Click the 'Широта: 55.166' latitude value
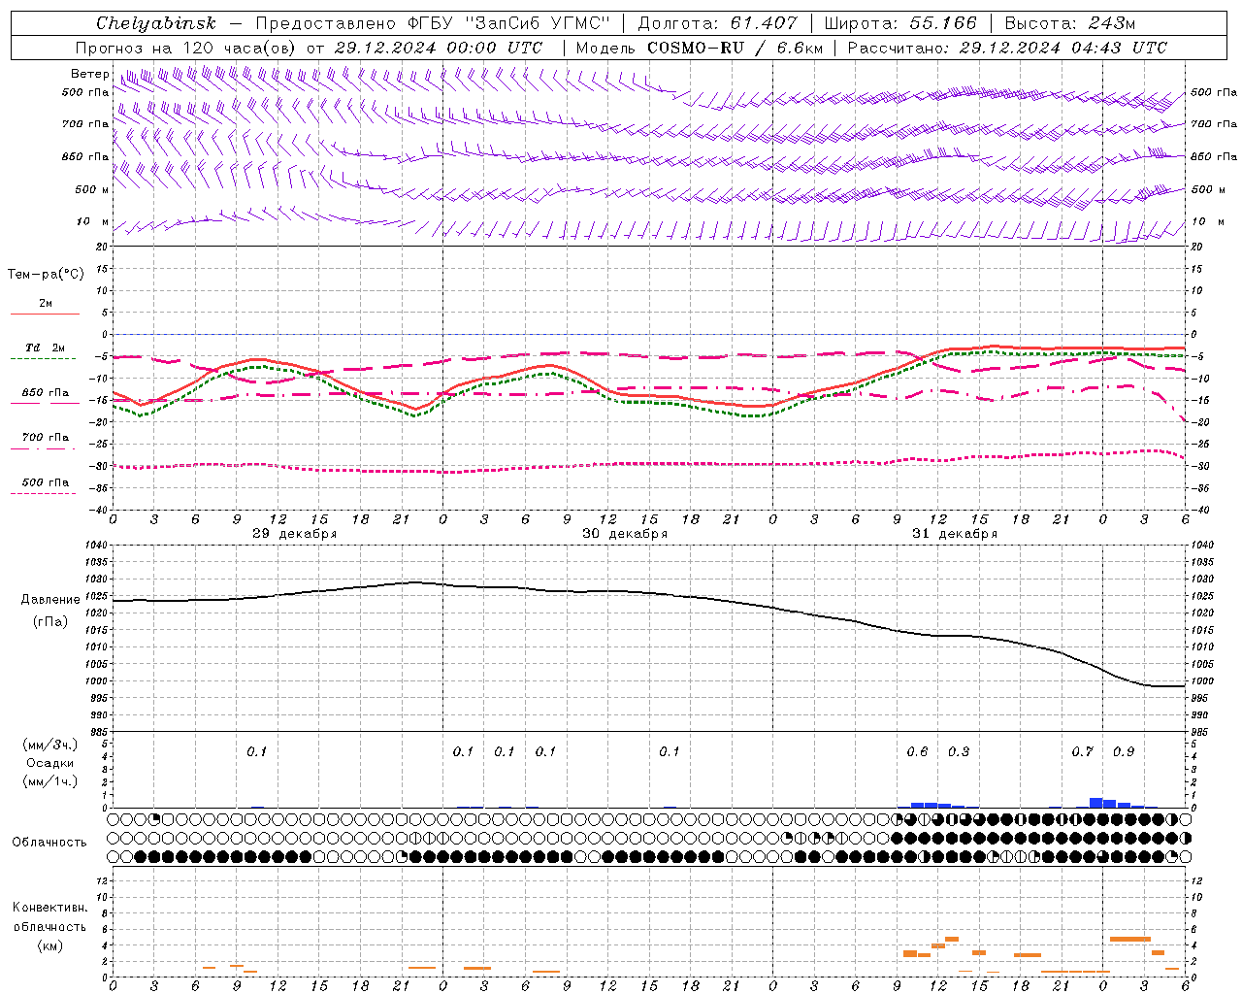This screenshot has height=994, width=1242. click(x=900, y=23)
